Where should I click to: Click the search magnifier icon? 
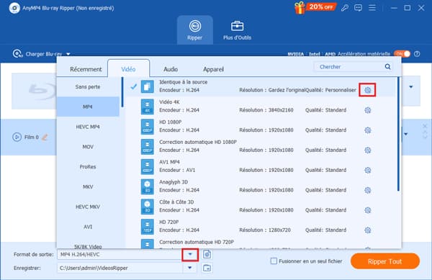click(x=387, y=67)
